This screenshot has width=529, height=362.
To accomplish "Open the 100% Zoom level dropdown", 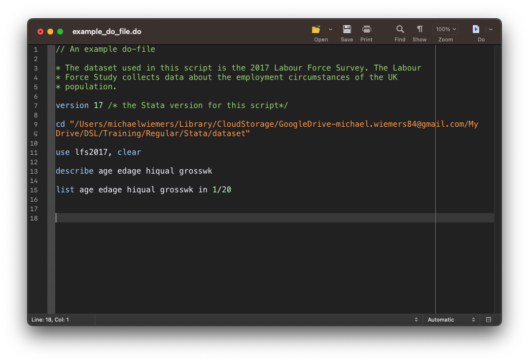I will coord(446,29).
